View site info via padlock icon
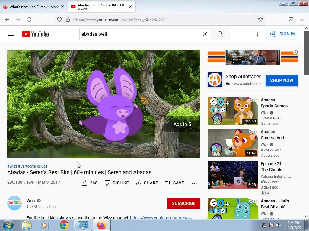This screenshot has width=309, height=231. click(x=68, y=20)
